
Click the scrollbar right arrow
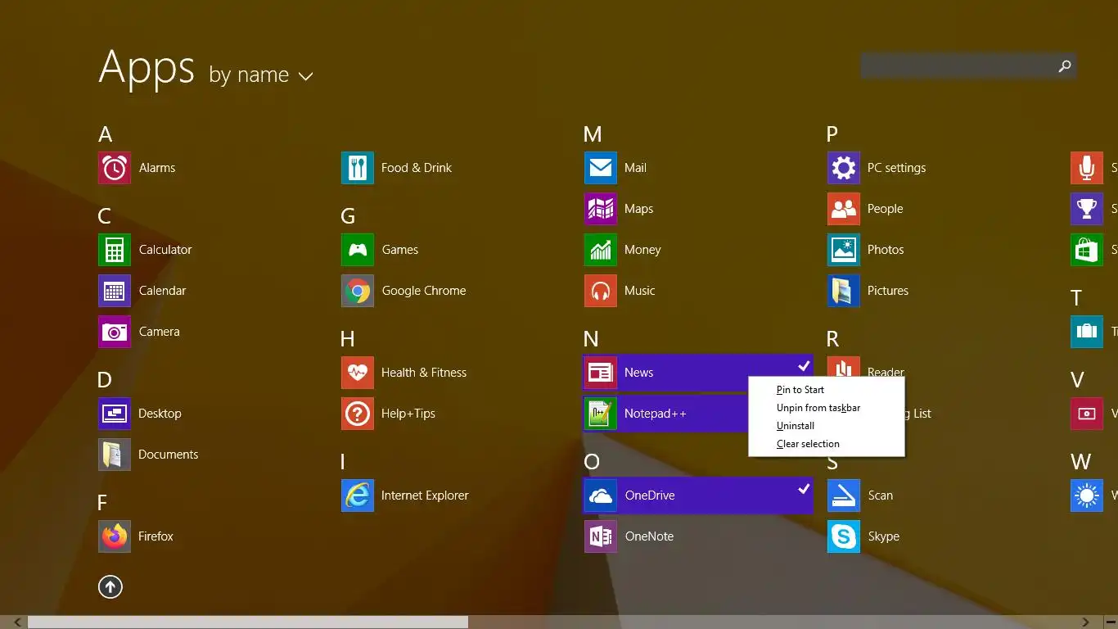click(1086, 622)
